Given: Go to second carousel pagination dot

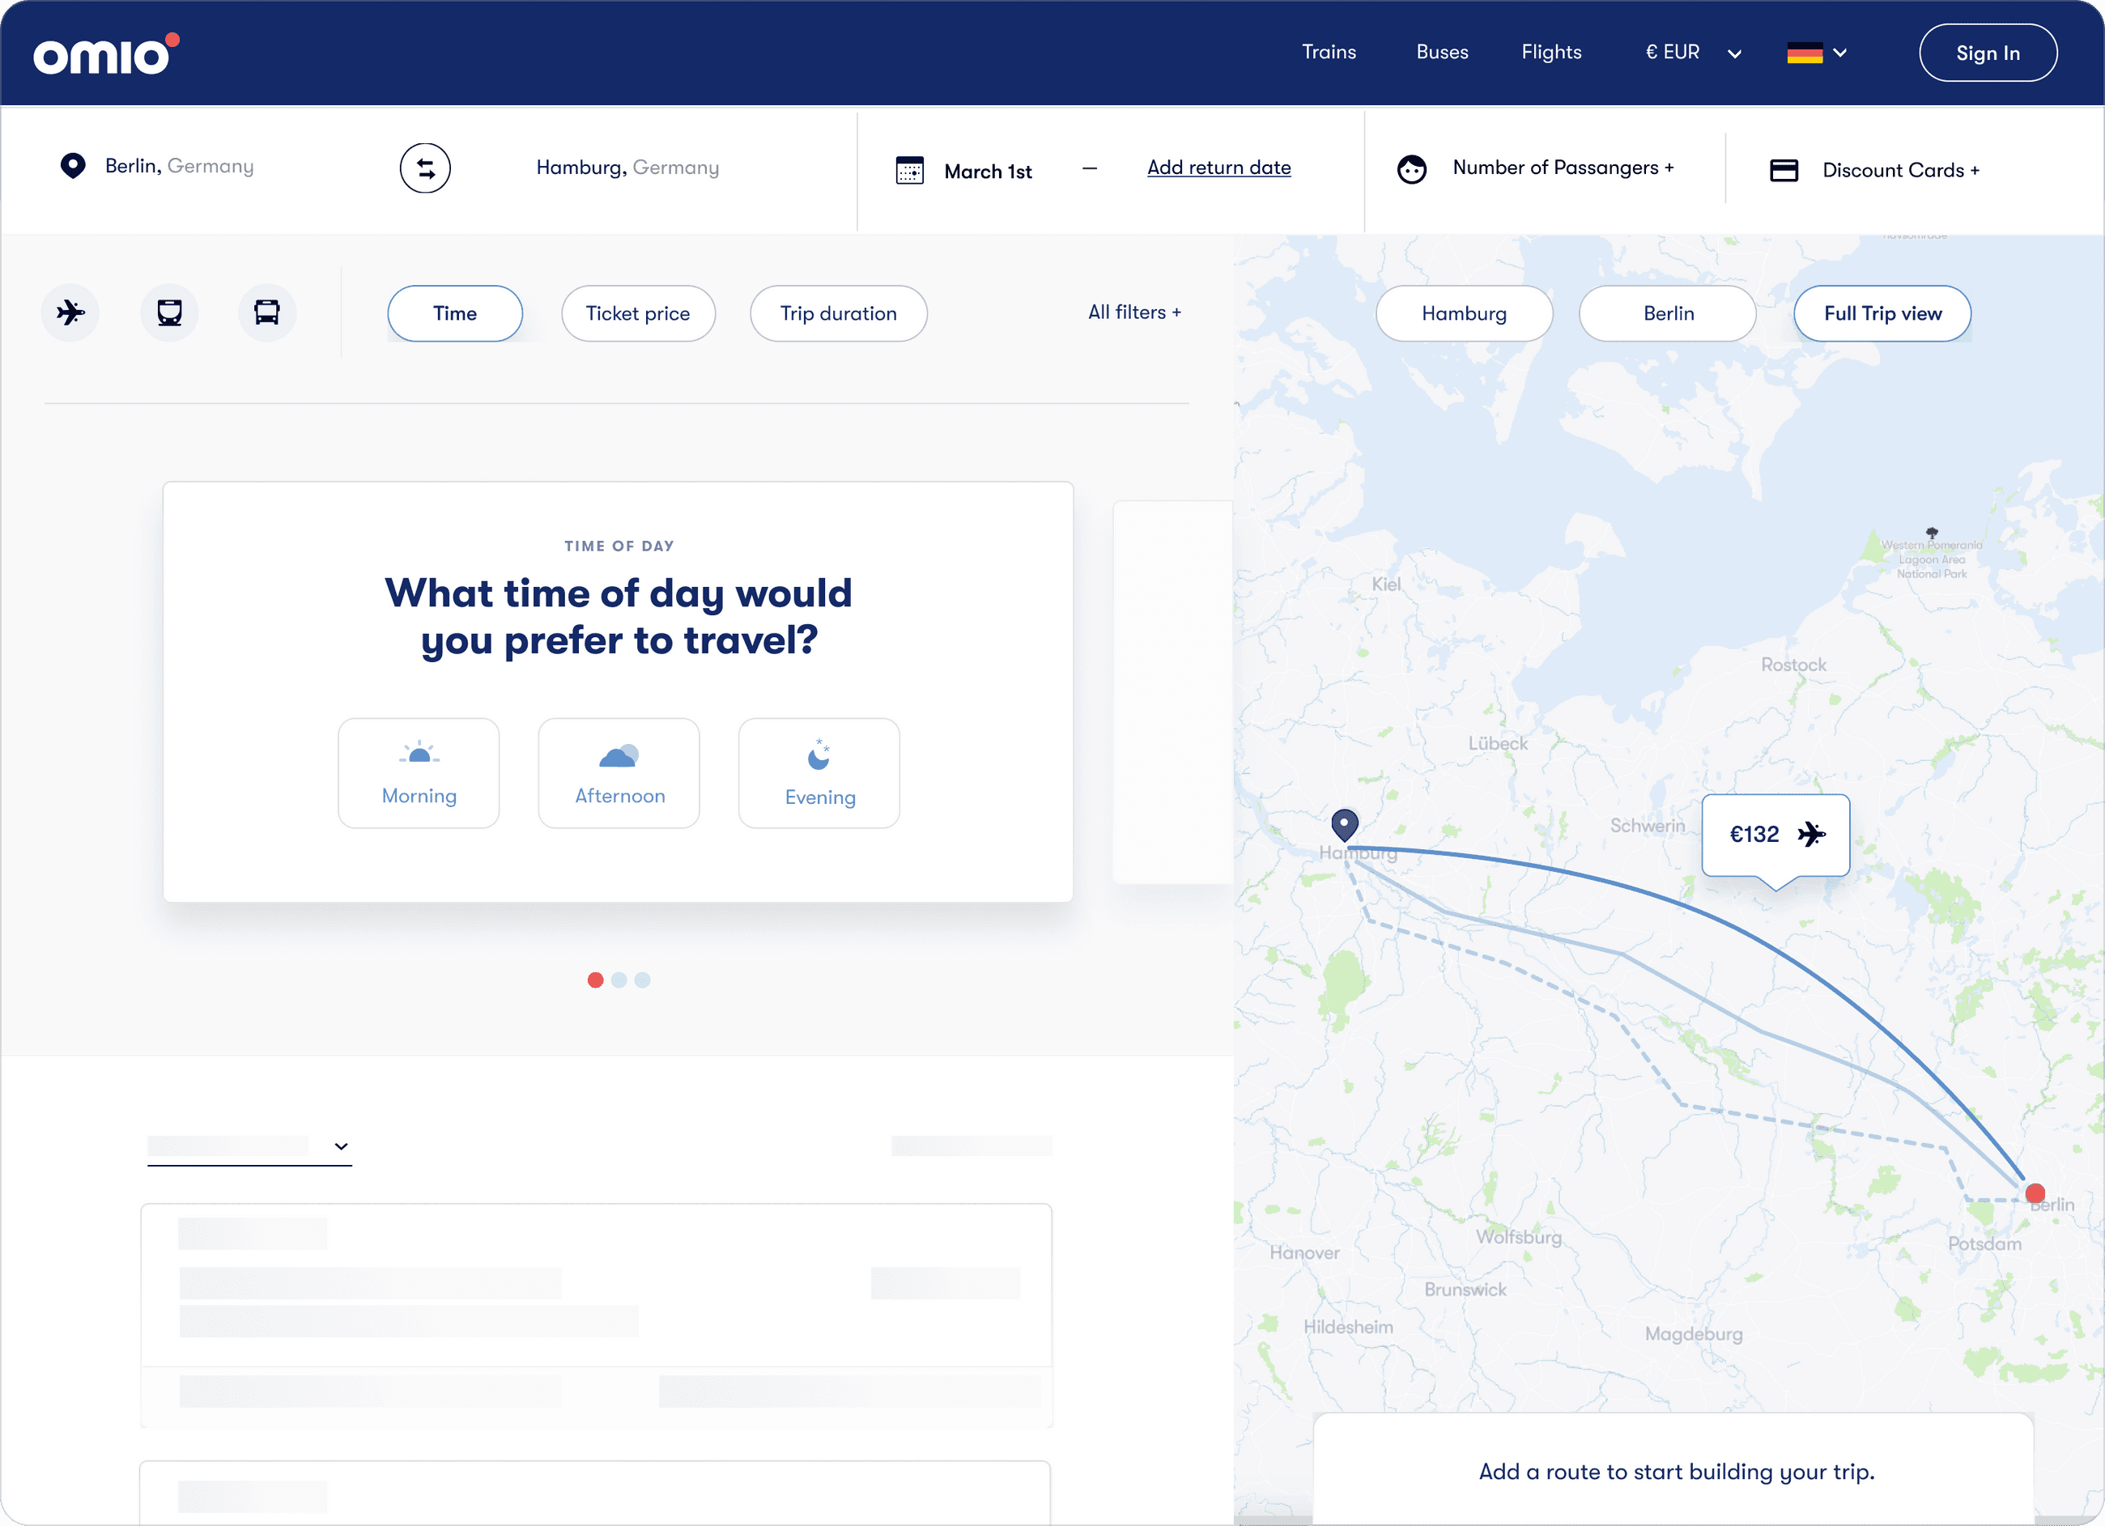Looking at the screenshot, I should [x=619, y=980].
